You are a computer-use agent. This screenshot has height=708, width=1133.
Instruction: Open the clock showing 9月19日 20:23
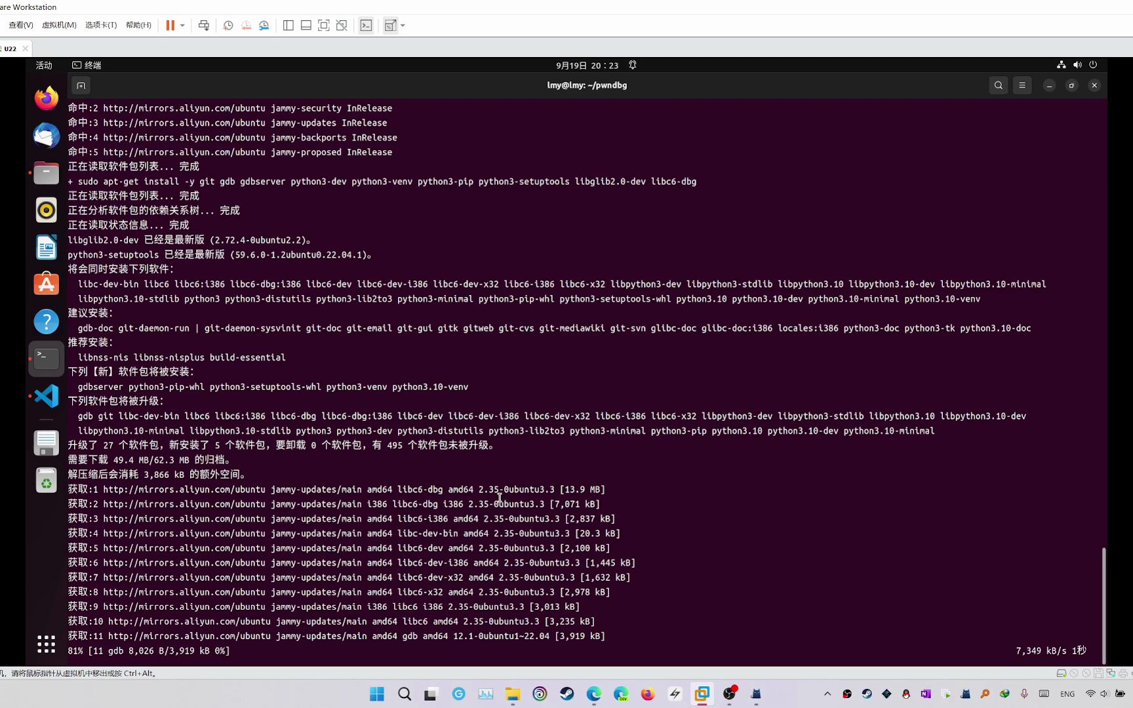pyautogui.click(x=587, y=65)
